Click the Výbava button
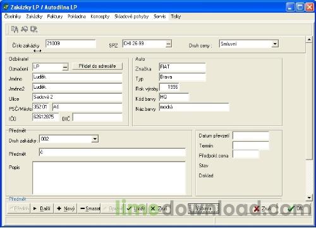Viewport: 316px width, 228px height. (204, 208)
